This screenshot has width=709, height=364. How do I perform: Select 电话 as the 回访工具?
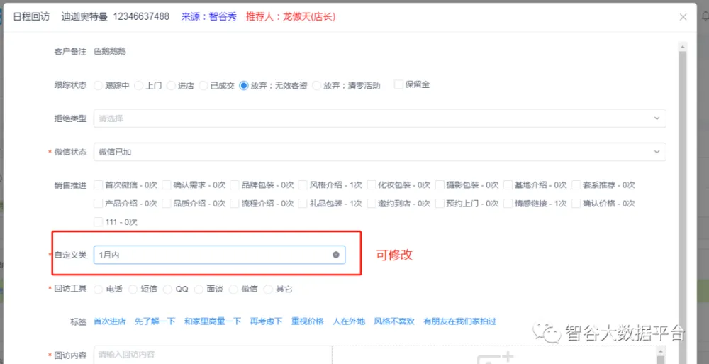point(99,289)
